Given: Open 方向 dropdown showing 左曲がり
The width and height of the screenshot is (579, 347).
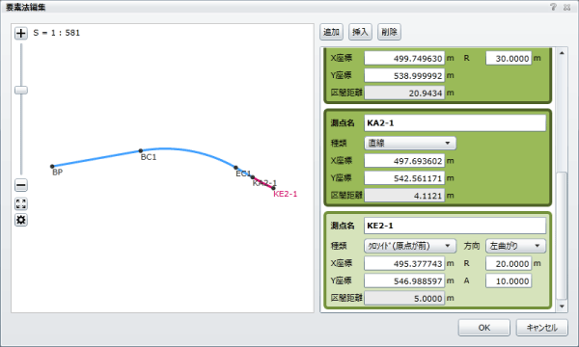Looking at the screenshot, I should click(x=515, y=246).
